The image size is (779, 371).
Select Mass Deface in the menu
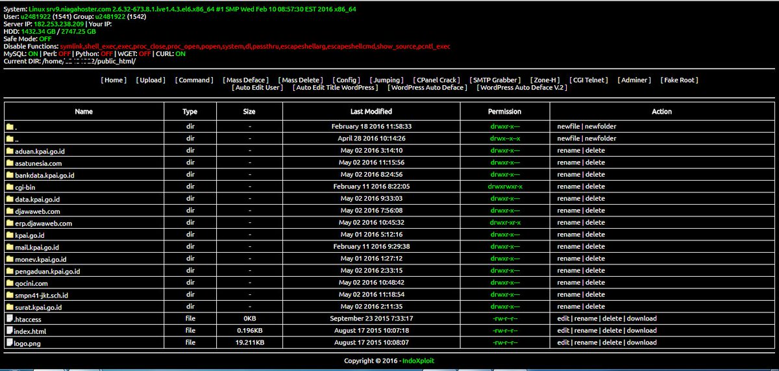(245, 80)
